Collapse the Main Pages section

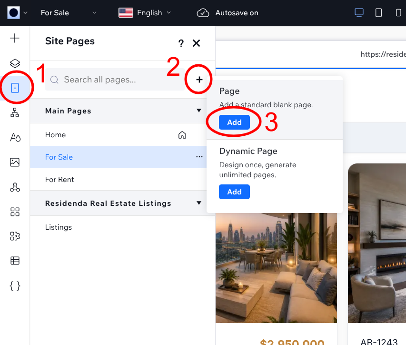199,111
